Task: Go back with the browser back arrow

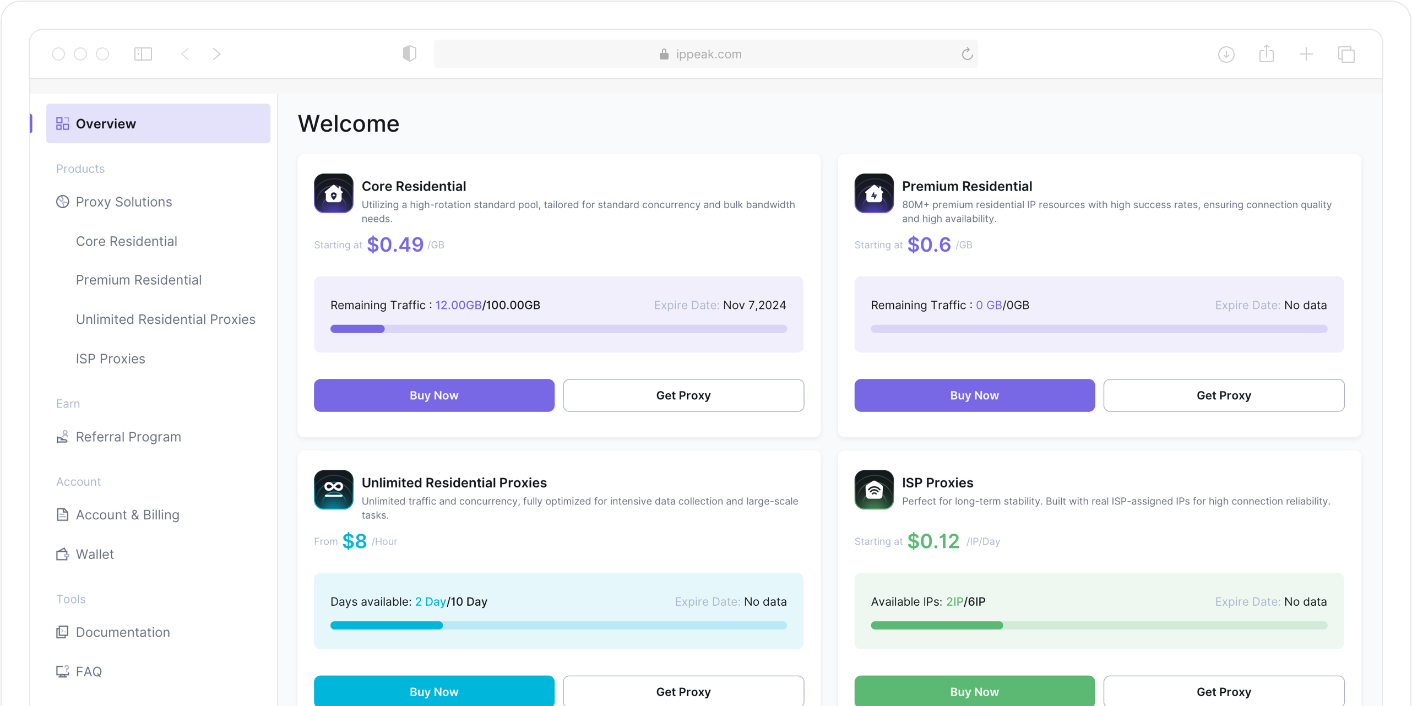Action: click(x=185, y=54)
